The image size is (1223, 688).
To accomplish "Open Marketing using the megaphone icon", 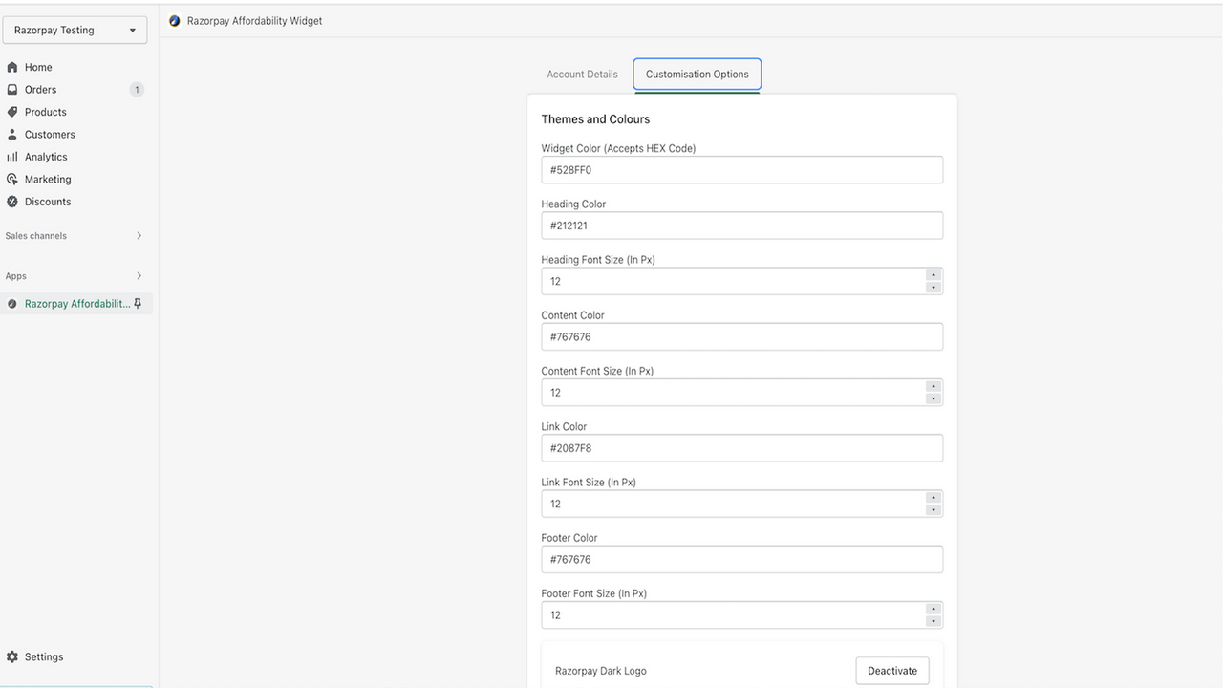I will (11, 179).
